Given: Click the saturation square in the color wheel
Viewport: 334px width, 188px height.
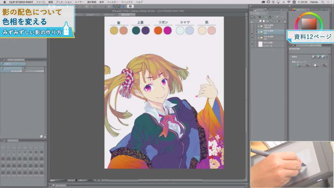Looking at the screenshot, I should tap(309, 24).
